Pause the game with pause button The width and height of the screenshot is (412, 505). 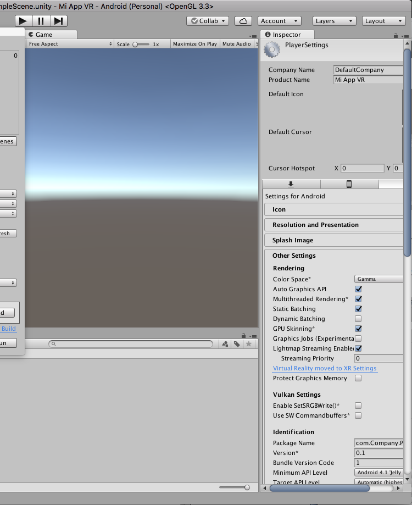(x=41, y=21)
